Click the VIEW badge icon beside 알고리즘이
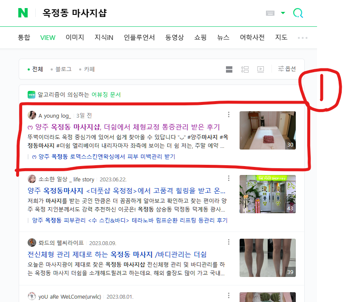This screenshot has width=343, height=302. 31,95
